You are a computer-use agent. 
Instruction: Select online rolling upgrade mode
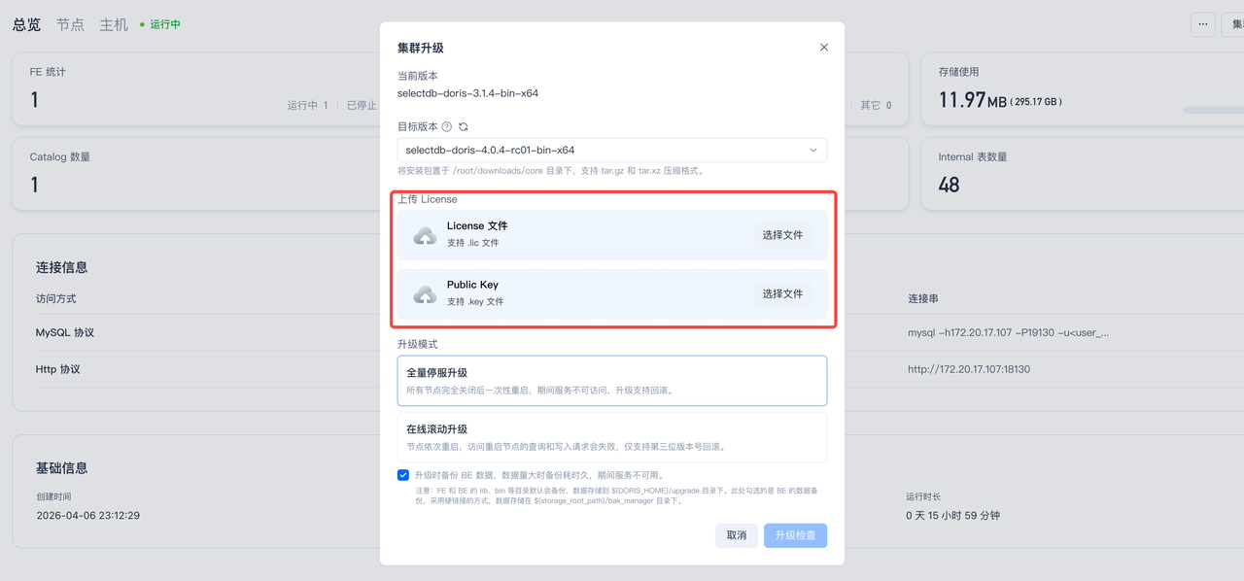click(x=611, y=437)
